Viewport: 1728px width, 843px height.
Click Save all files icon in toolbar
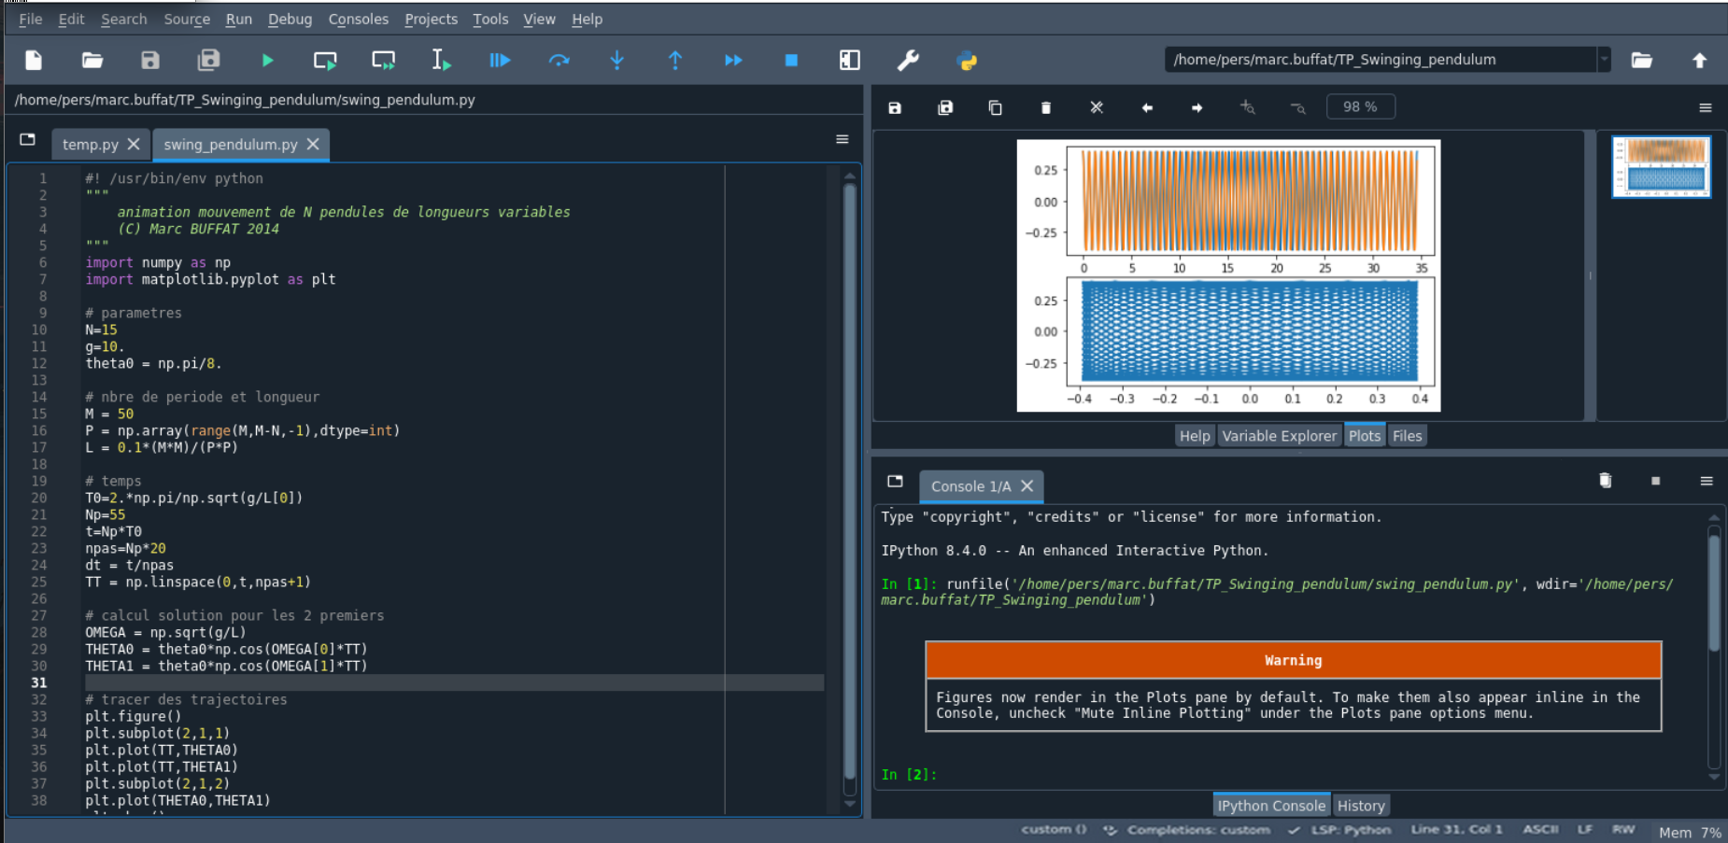(x=208, y=61)
